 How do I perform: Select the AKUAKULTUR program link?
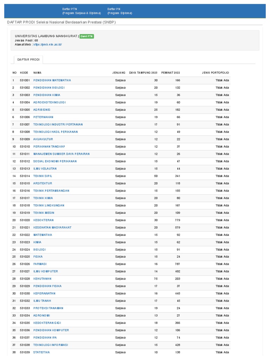pyautogui.click(x=43, y=139)
